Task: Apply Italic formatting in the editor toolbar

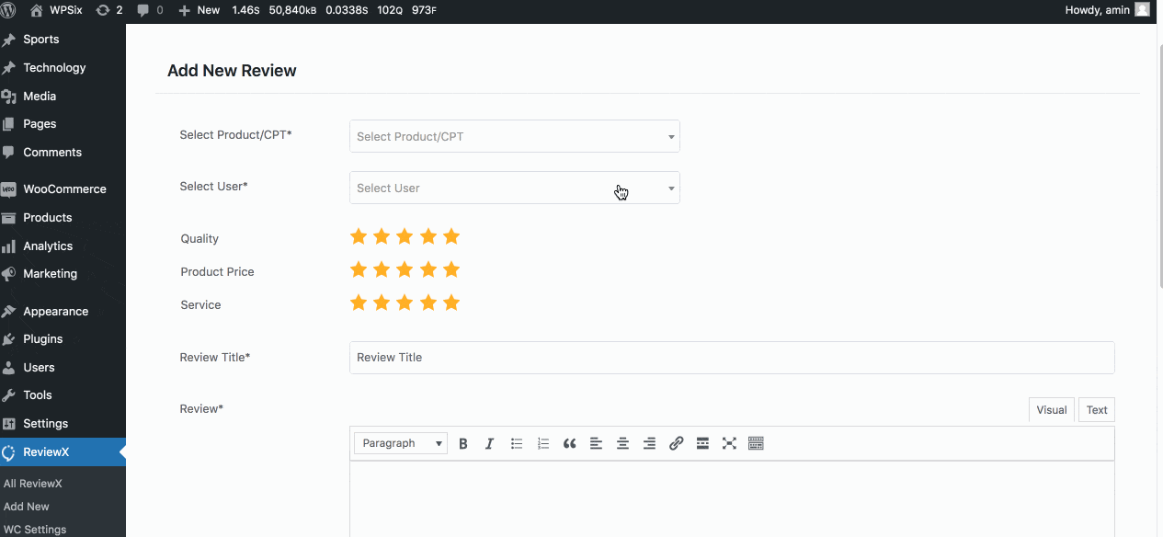Action: point(489,443)
